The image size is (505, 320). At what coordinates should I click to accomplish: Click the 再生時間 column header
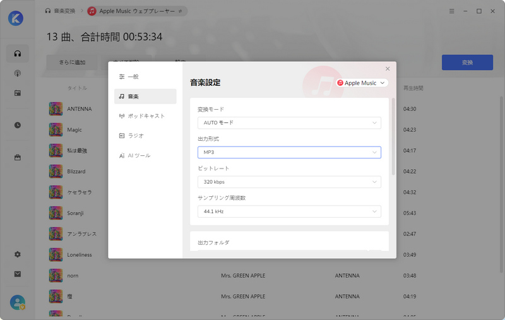coord(413,88)
